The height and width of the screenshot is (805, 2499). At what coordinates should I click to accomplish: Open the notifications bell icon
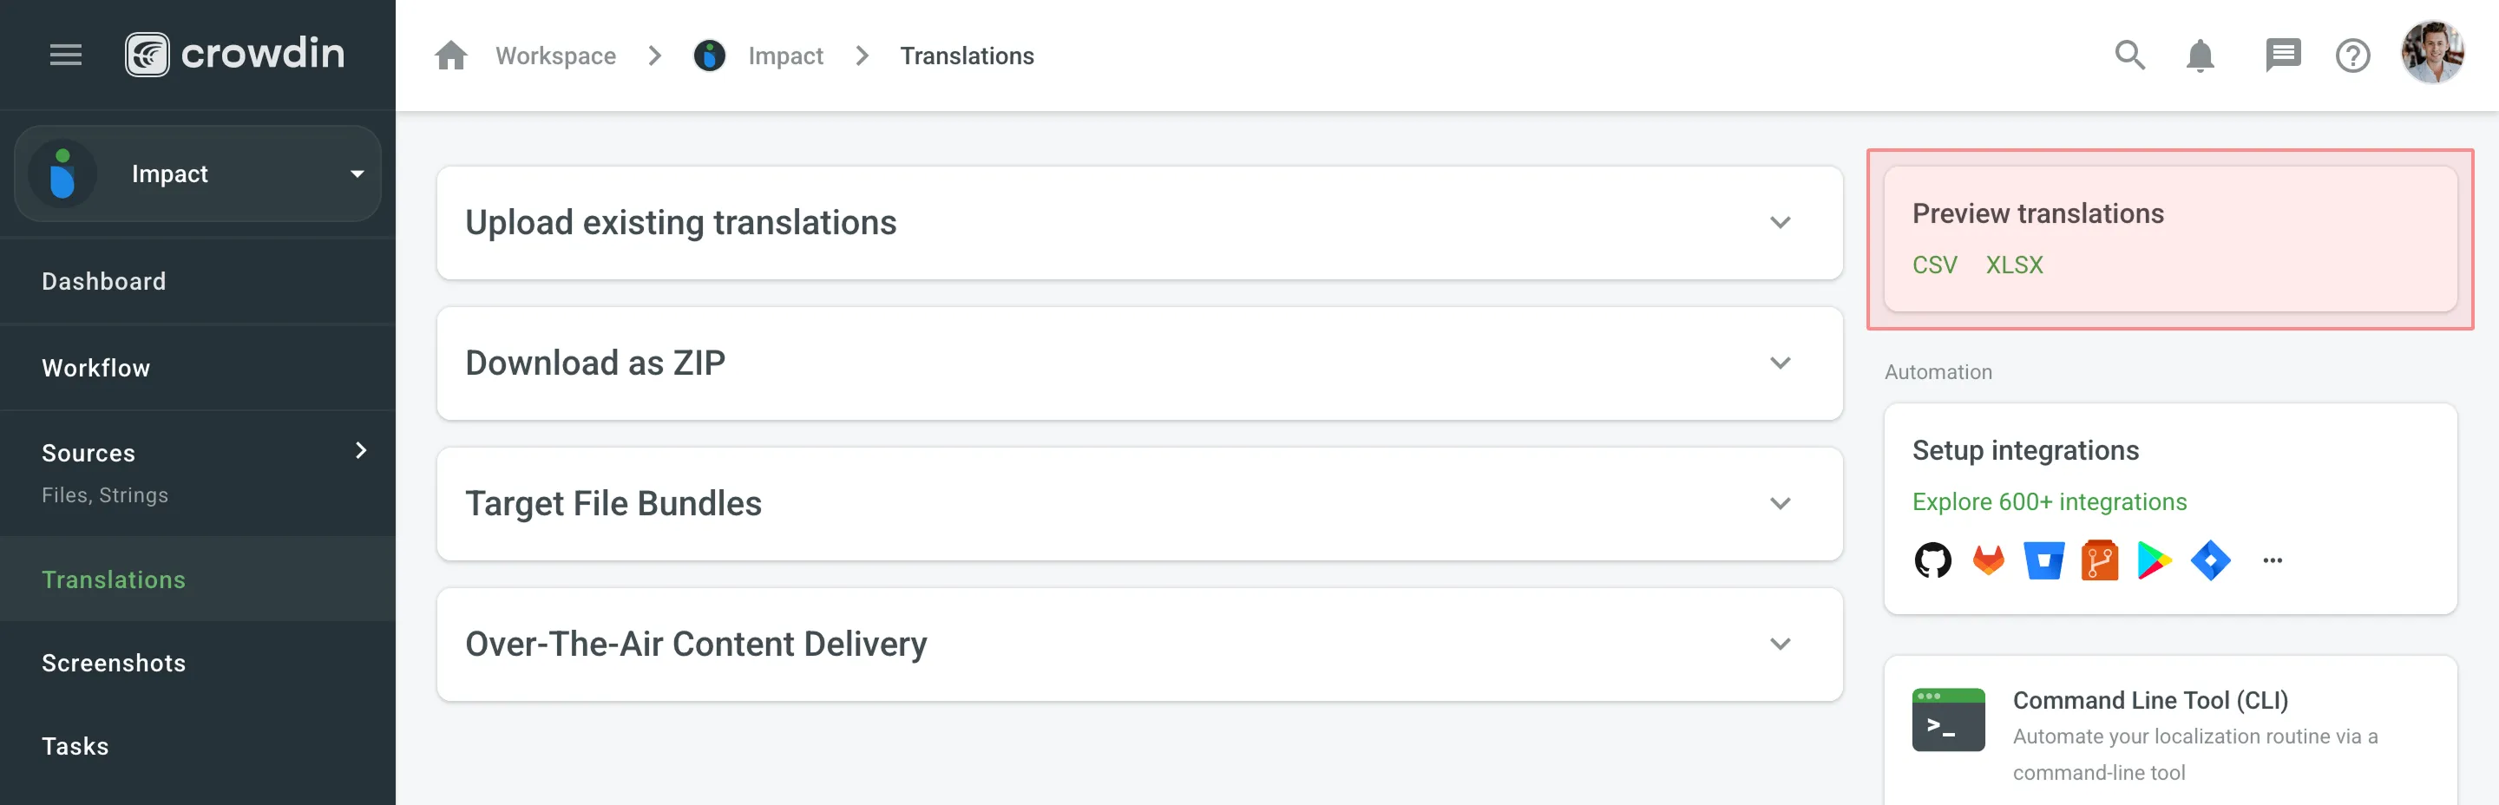2200,56
